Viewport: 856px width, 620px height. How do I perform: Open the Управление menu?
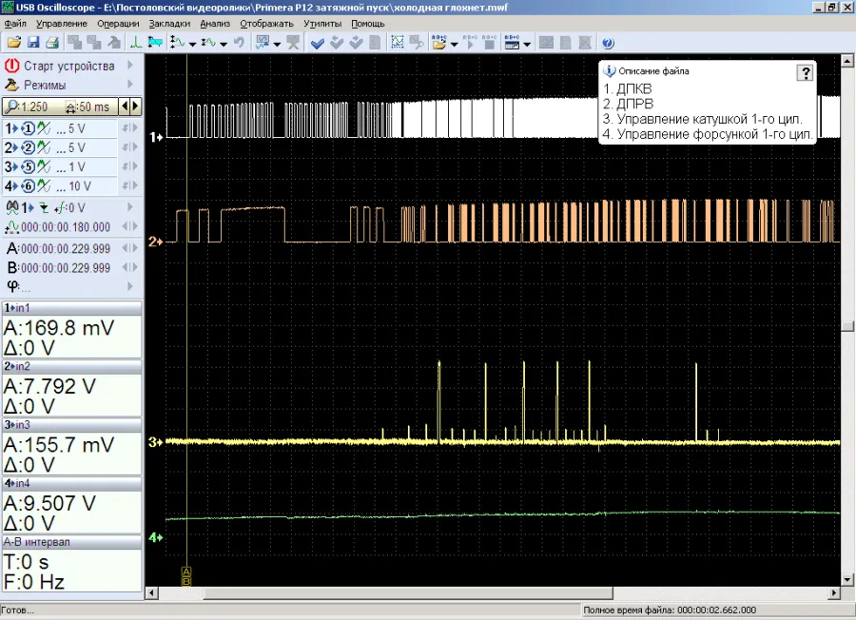point(62,24)
